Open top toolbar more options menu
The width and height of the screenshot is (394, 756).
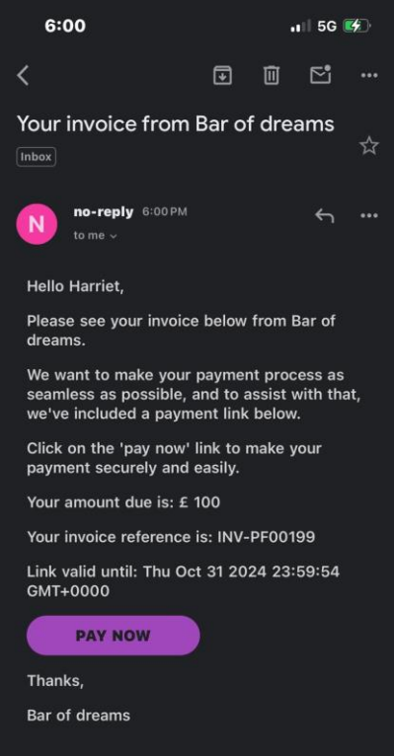click(369, 75)
